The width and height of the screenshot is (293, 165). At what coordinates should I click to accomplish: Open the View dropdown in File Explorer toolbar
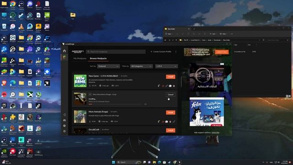point(223,34)
